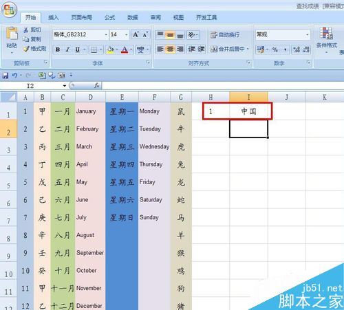Apply the red font color A

click(125, 49)
